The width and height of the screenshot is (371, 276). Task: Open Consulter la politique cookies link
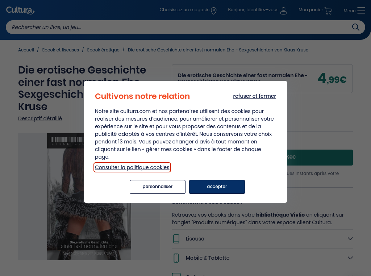(132, 167)
